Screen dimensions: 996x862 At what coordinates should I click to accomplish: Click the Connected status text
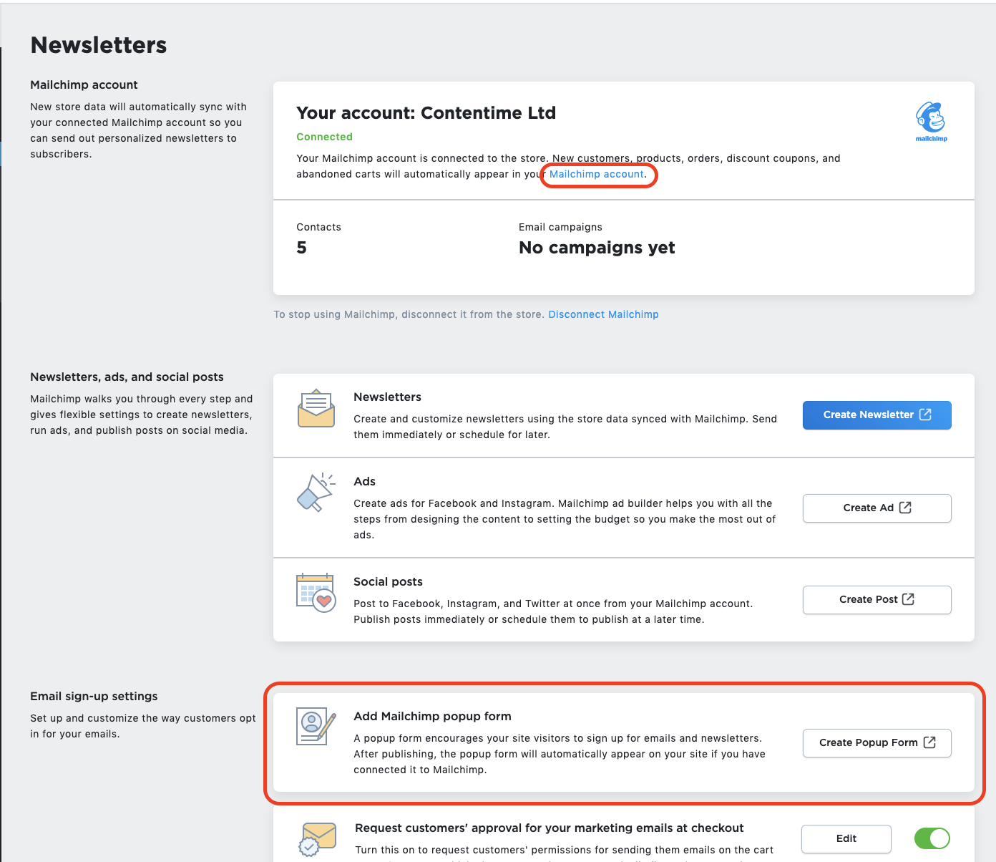[324, 137]
